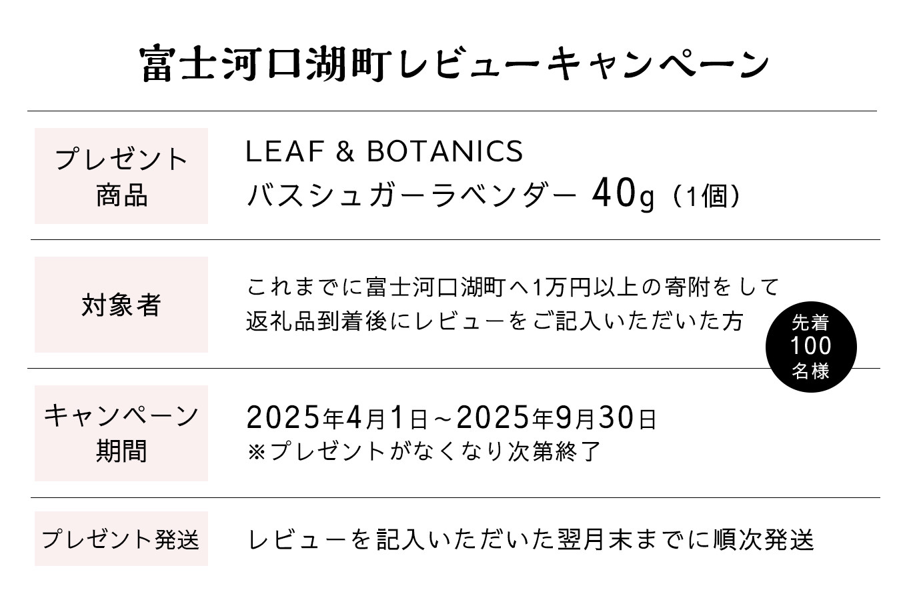Click the ※プレゼントがなくなり次第終了 note
Image resolution: width=907 pixels, height=600 pixels.
(424, 451)
